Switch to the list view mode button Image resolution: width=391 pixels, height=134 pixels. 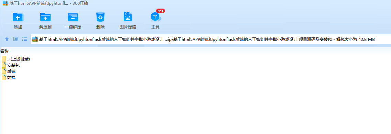point(25,39)
